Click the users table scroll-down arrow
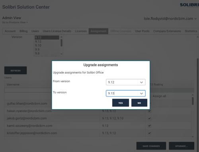This screenshot has height=152, width=199. 193,137
